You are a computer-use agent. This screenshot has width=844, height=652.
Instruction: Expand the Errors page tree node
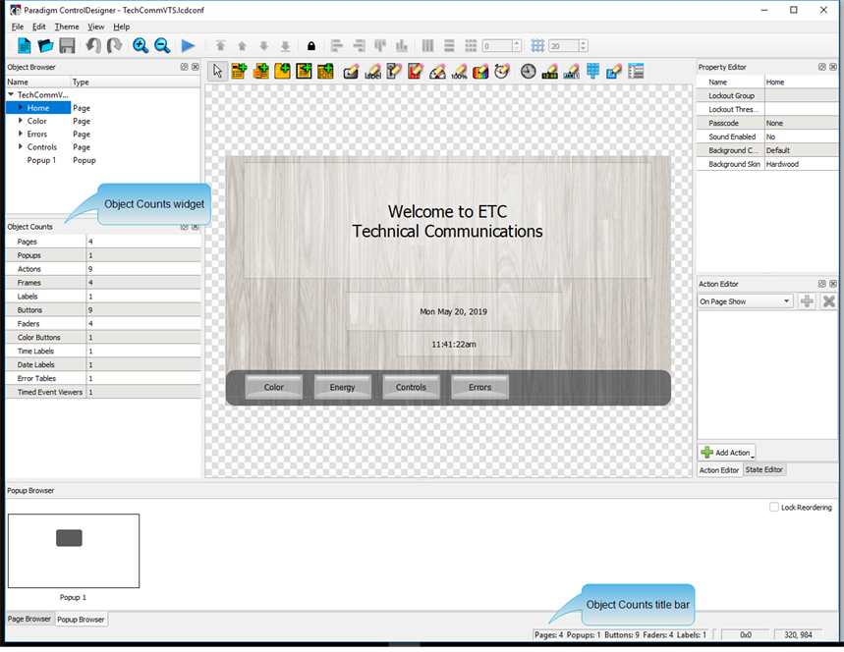pyautogui.click(x=21, y=134)
